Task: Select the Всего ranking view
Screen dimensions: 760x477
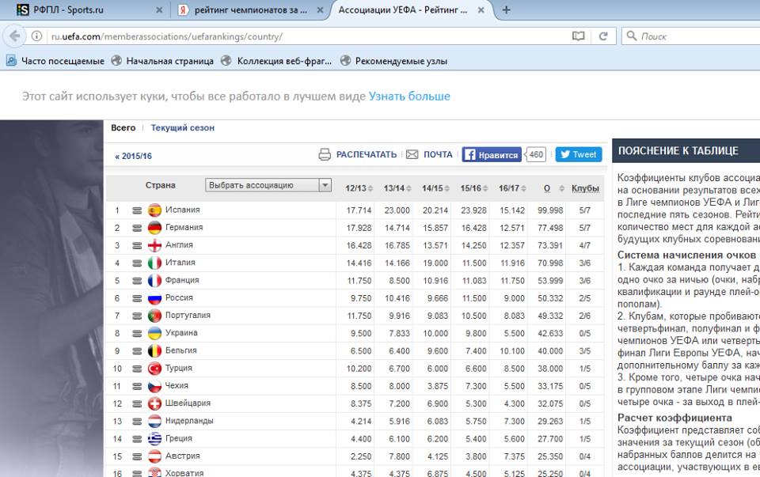Action: point(123,128)
